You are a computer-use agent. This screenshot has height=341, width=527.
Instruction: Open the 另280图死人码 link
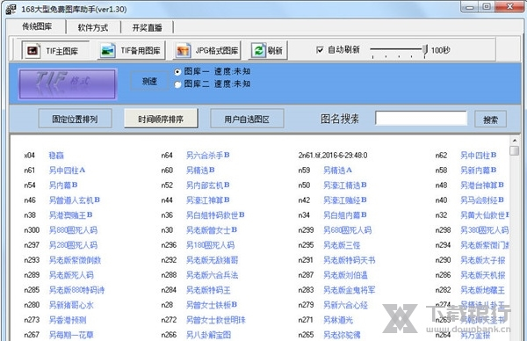[73, 245]
